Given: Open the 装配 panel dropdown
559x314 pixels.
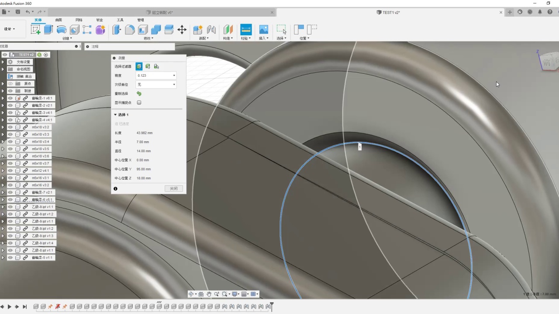Looking at the screenshot, I should [204, 38].
